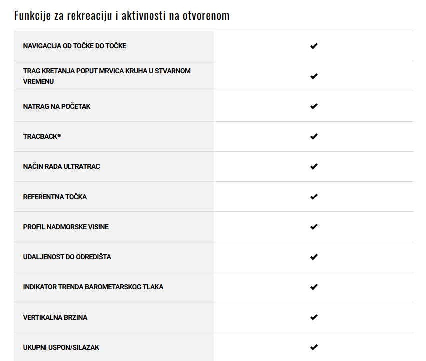This screenshot has height=361, width=426.
Task: Click checkmark beside Indikator trenda barometarskog tlaka
Action: coord(314,287)
